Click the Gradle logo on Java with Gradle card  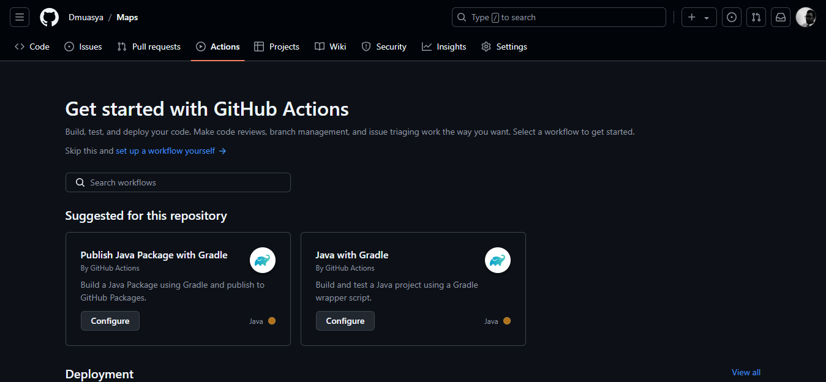[x=497, y=260]
